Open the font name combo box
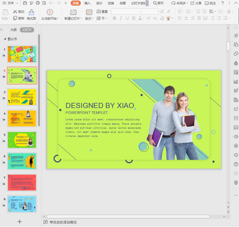The image size is (239, 227). click(126, 12)
